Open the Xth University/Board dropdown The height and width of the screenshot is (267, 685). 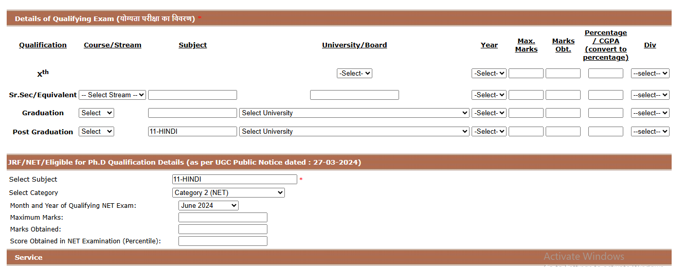click(354, 74)
